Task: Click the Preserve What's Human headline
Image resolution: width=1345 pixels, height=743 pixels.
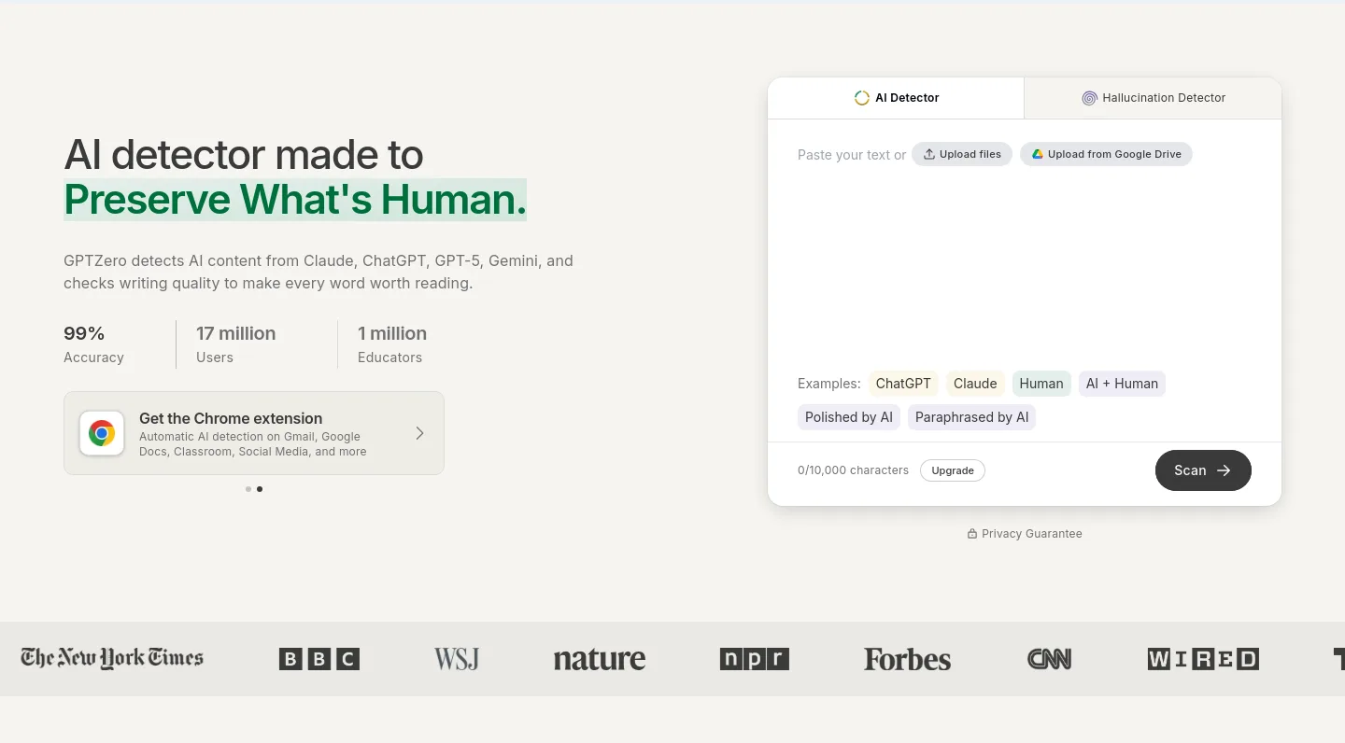Action: click(295, 200)
